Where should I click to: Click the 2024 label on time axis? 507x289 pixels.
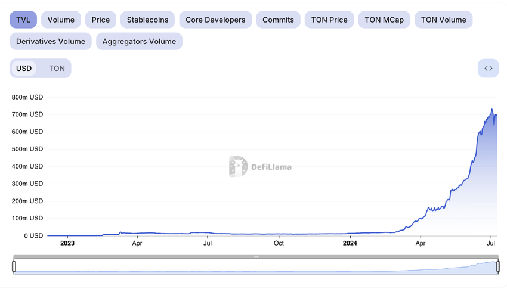coord(350,243)
